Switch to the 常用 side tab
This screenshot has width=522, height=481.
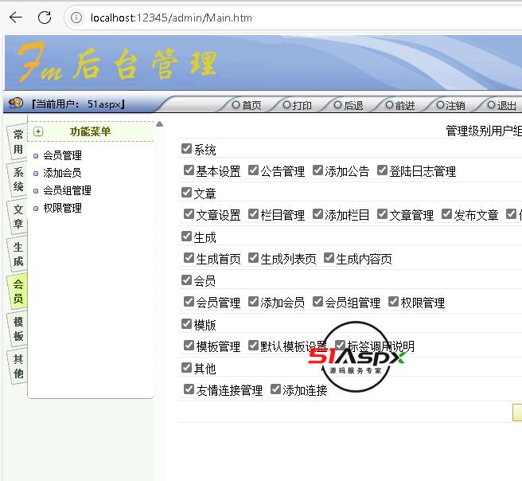click(18, 143)
